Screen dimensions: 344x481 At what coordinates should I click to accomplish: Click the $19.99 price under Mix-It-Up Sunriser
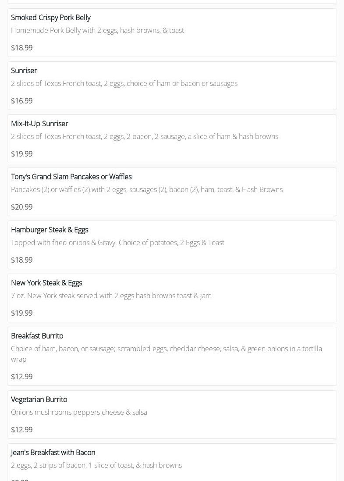pos(22,154)
